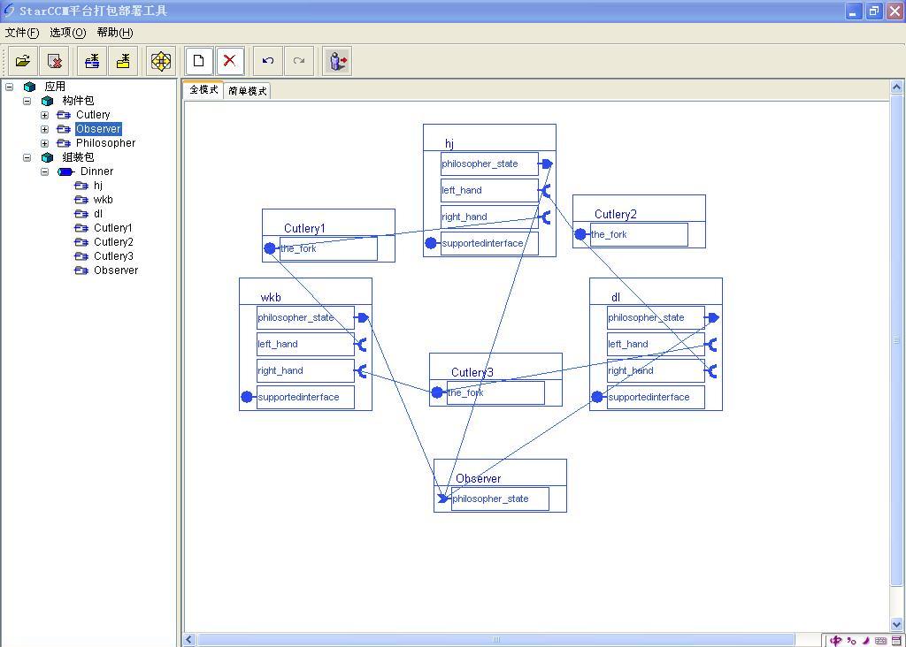Viewport: 906px width, 647px height.
Task: Click the open folder toolbar icon
Action: point(23,61)
